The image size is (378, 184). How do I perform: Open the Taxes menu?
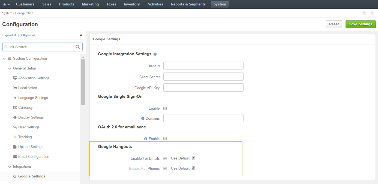coord(111,4)
